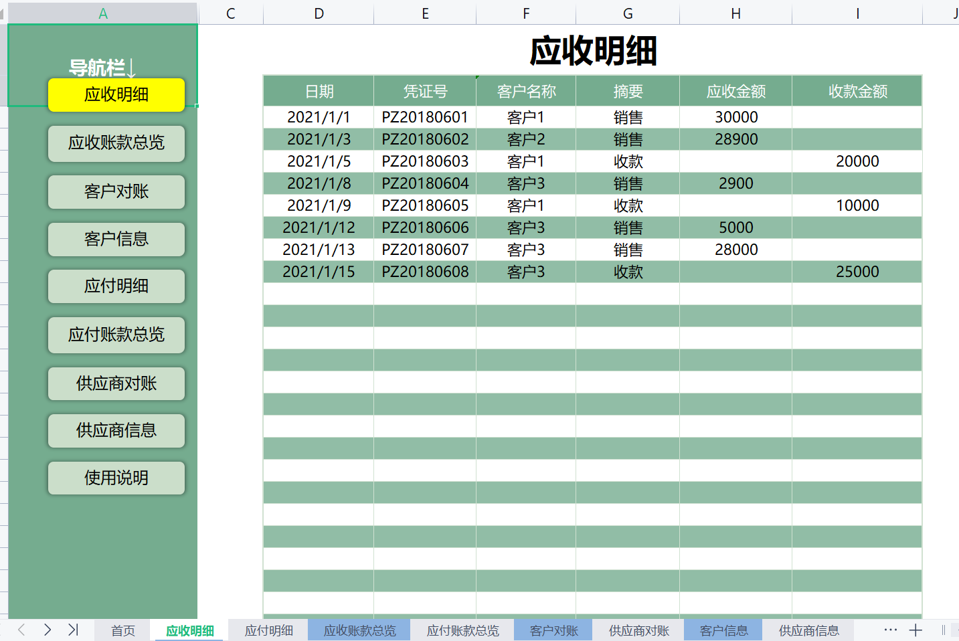Click the jump-to-last-sheet arrow icon
The image size is (959, 641).
point(74,630)
